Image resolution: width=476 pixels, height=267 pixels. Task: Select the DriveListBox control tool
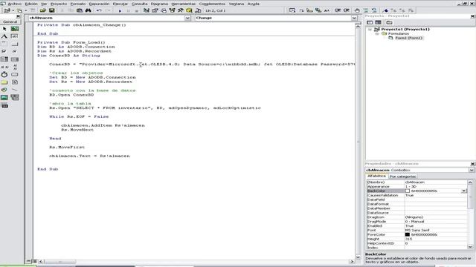tap(15, 74)
